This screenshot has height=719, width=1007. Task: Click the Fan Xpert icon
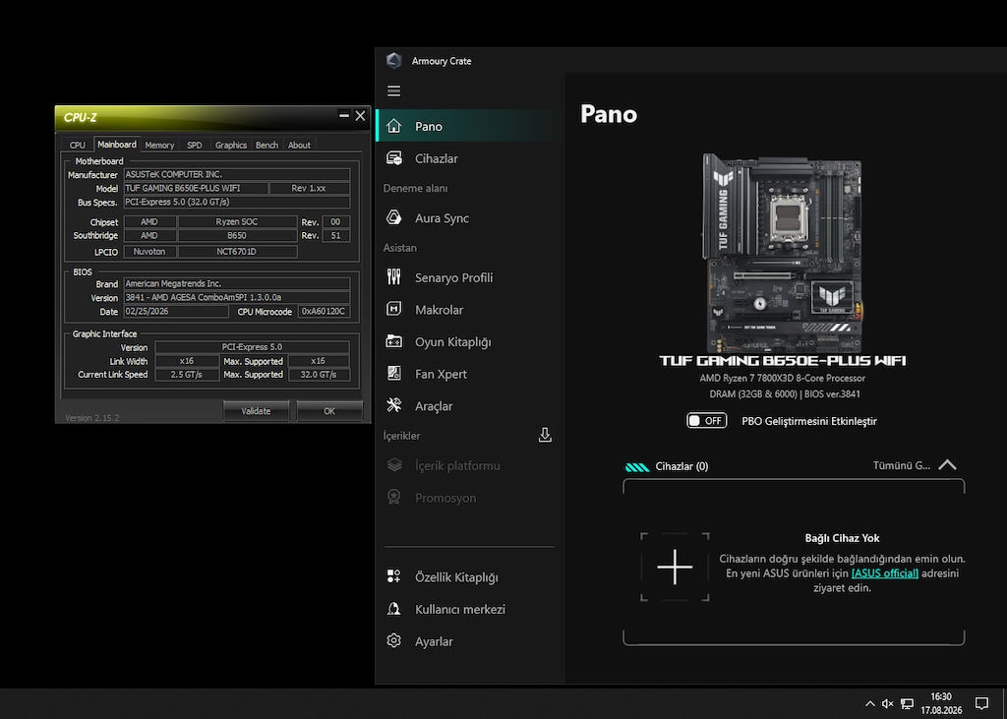coord(393,374)
